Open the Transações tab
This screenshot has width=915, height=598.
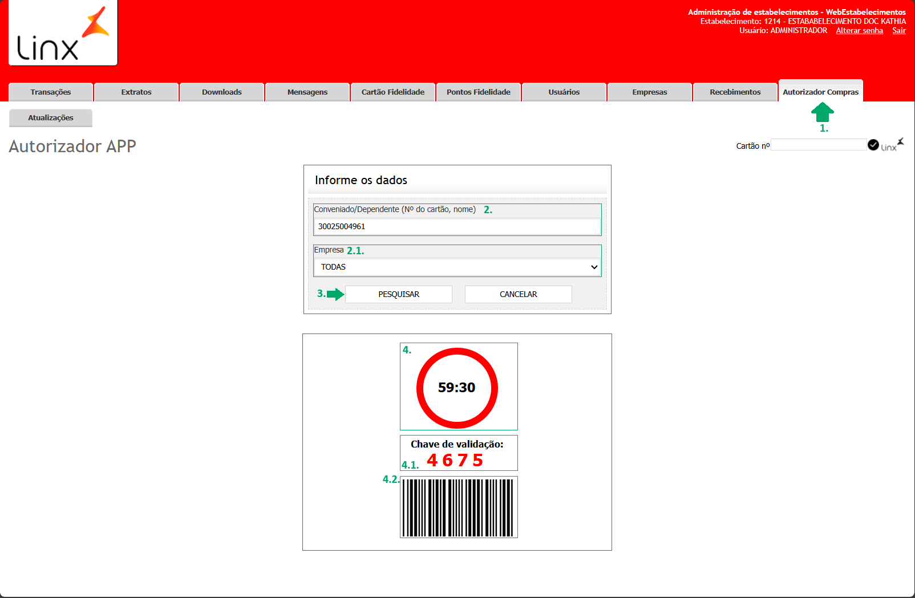[x=51, y=92]
